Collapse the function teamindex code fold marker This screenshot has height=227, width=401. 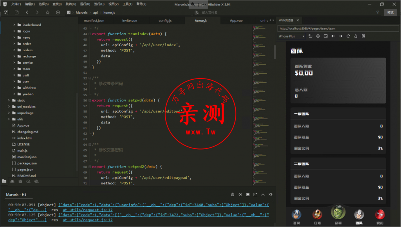coord(90,34)
